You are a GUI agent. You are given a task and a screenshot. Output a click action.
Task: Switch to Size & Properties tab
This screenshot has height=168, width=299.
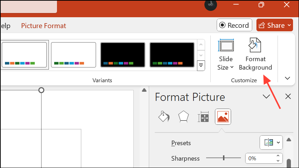[x=203, y=117]
